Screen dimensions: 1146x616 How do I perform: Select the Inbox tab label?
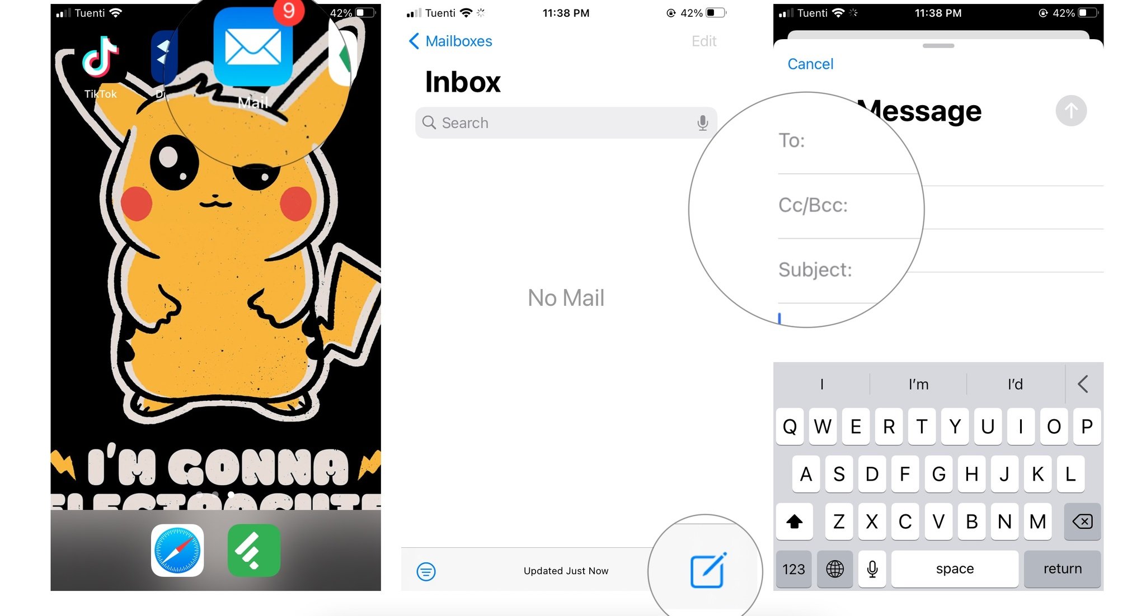pyautogui.click(x=463, y=82)
